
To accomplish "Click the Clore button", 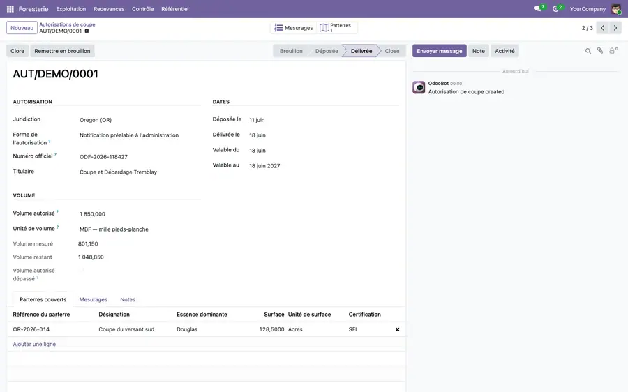I will coord(17,51).
